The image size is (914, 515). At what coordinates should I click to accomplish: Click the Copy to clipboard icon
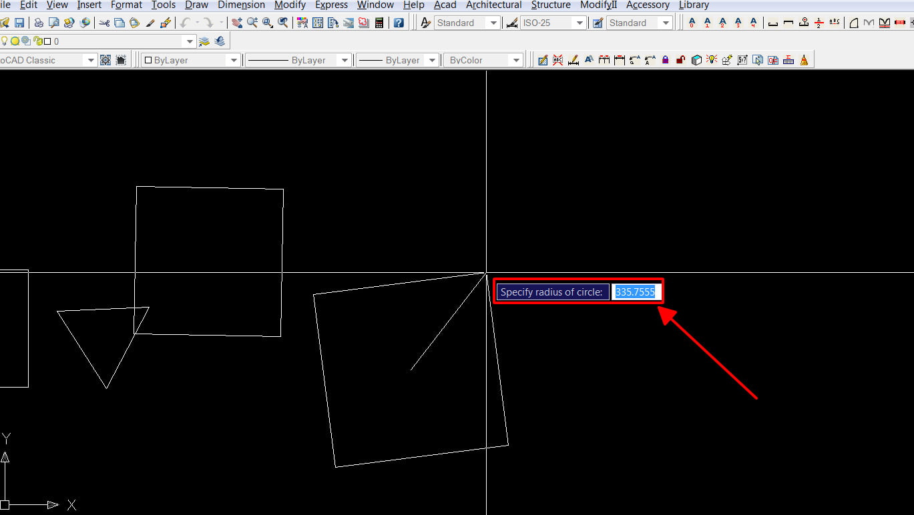(x=120, y=23)
